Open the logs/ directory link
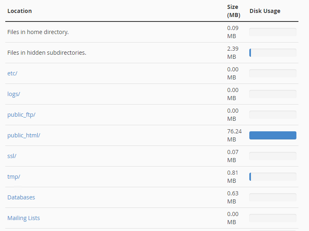The image size is (309, 231). coord(13,94)
